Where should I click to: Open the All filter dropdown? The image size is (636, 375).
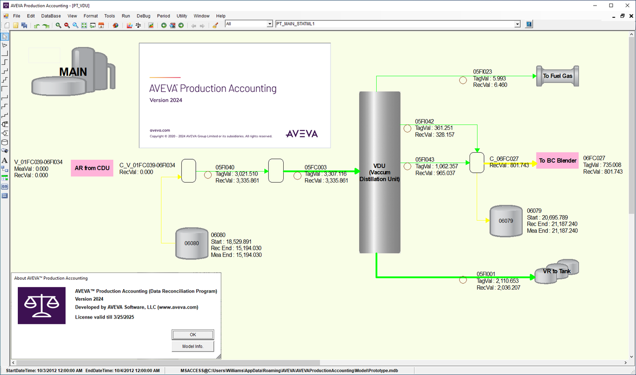pos(270,24)
